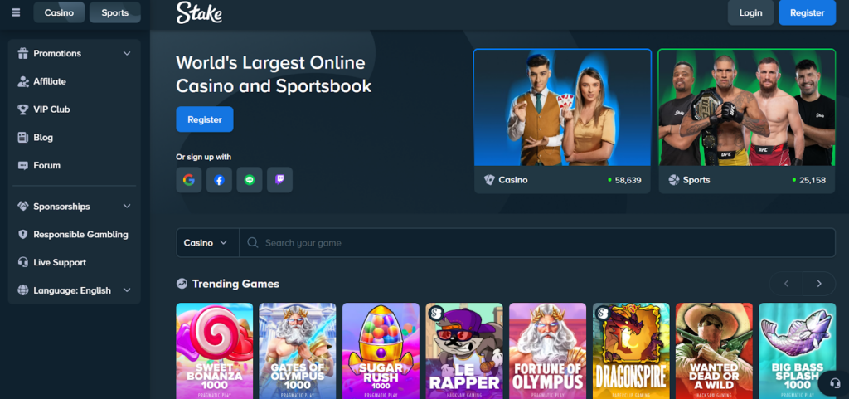
Task: Switch to the Casino tab
Action: pyautogui.click(x=59, y=12)
